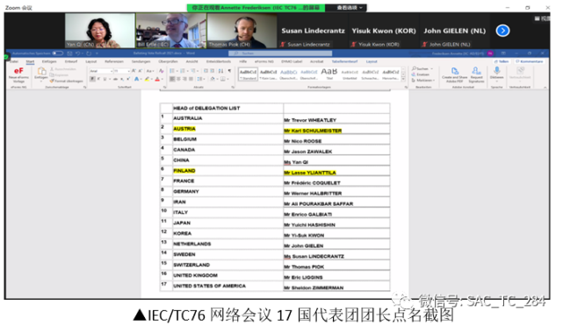Click the Ersetzen replace icon
This screenshot has width=563, height=326.
421,74
